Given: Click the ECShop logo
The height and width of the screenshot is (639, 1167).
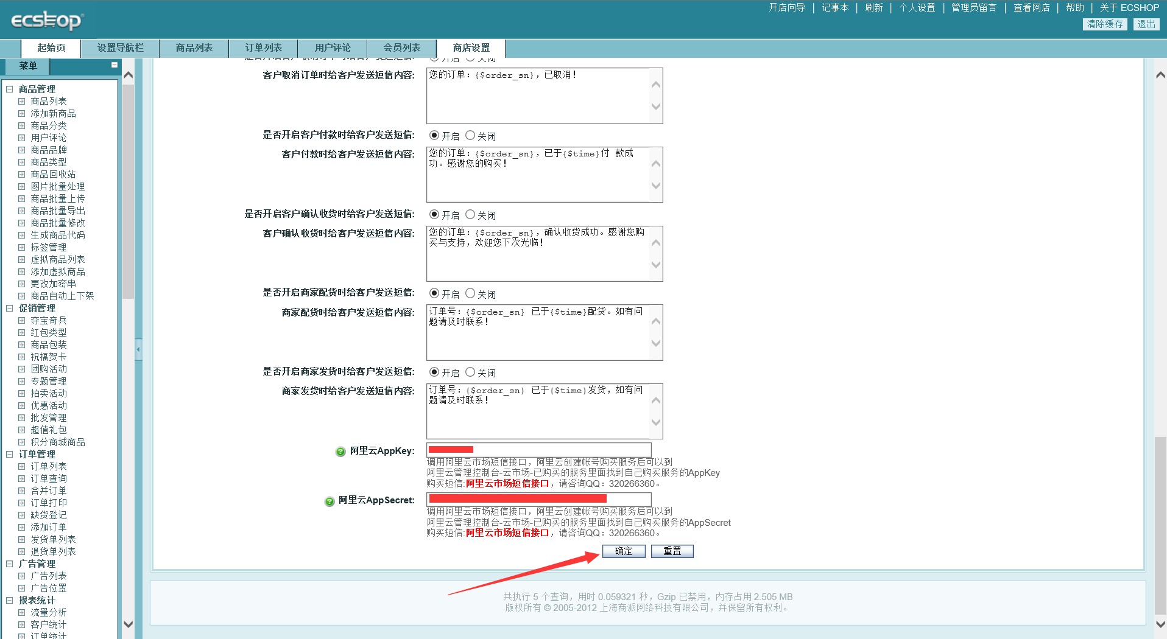Looking at the screenshot, I should coord(47,21).
